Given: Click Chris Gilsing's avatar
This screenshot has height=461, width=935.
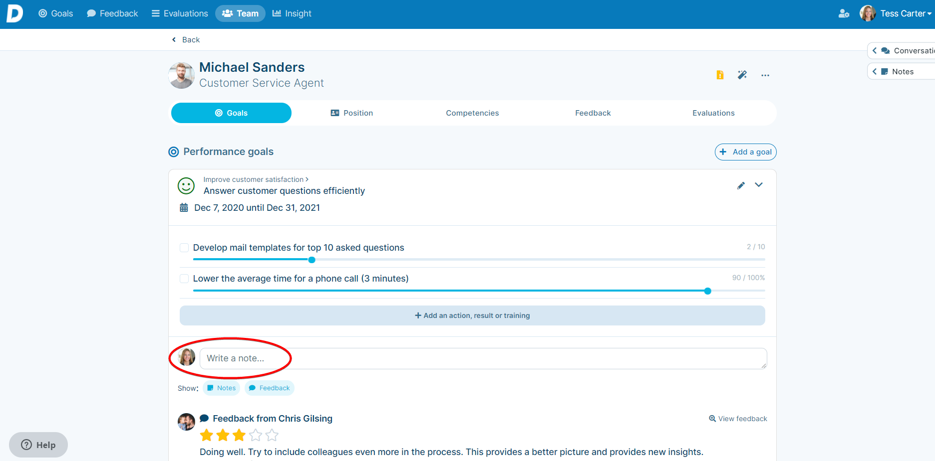Looking at the screenshot, I should 186,422.
